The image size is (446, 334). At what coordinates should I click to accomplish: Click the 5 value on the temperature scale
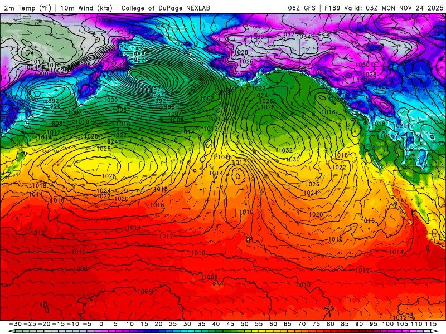point(115,324)
